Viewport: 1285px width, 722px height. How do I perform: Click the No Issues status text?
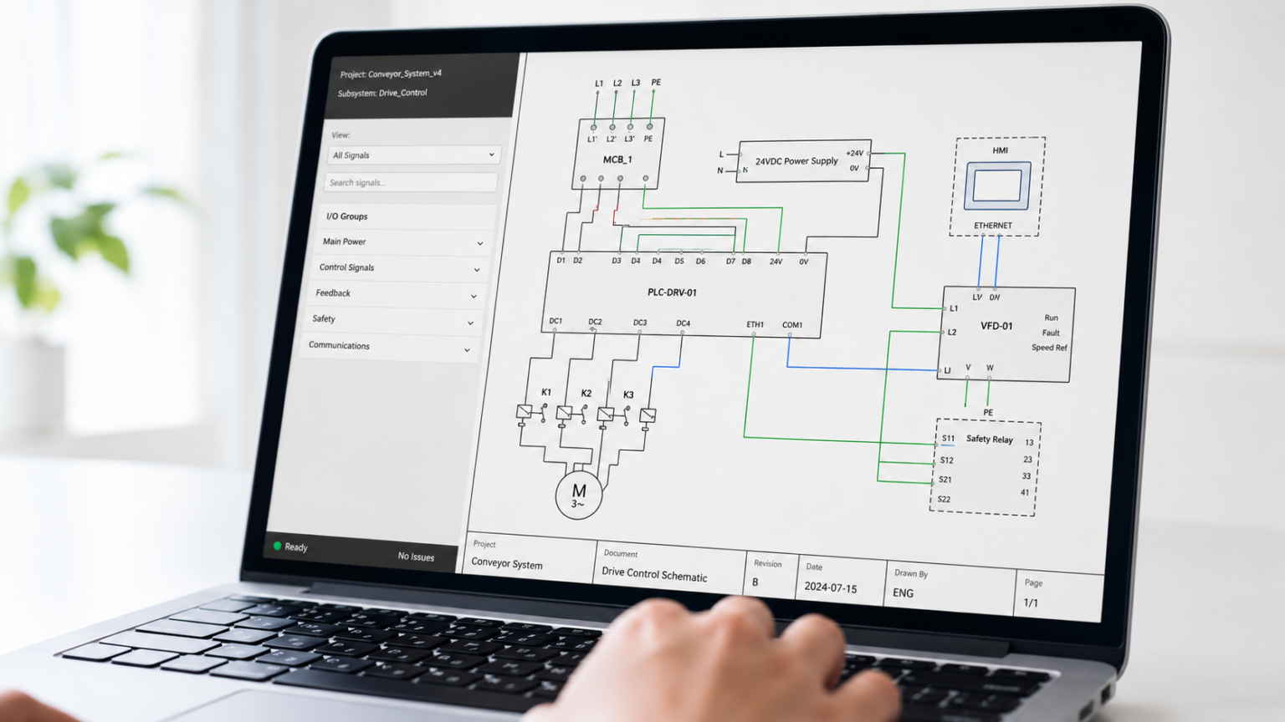coord(416,557)
